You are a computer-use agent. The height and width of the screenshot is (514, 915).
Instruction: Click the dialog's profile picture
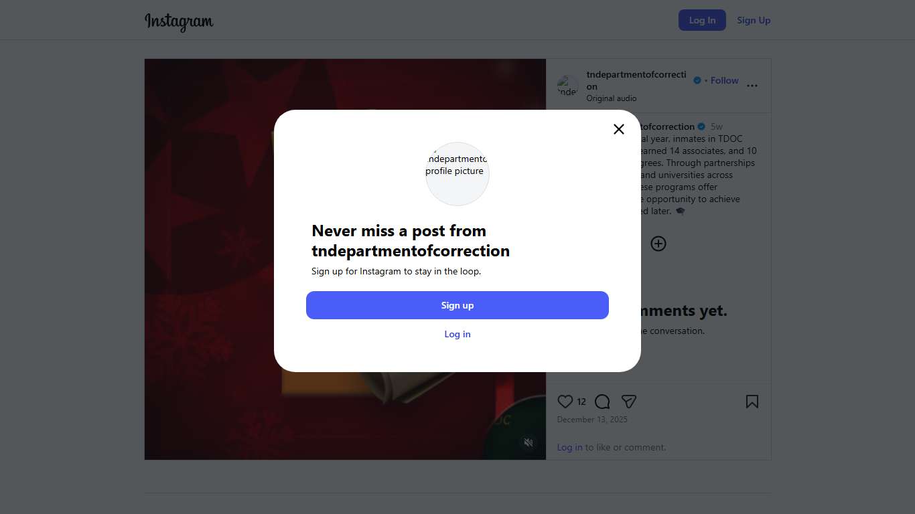click(x=457, y=173)
